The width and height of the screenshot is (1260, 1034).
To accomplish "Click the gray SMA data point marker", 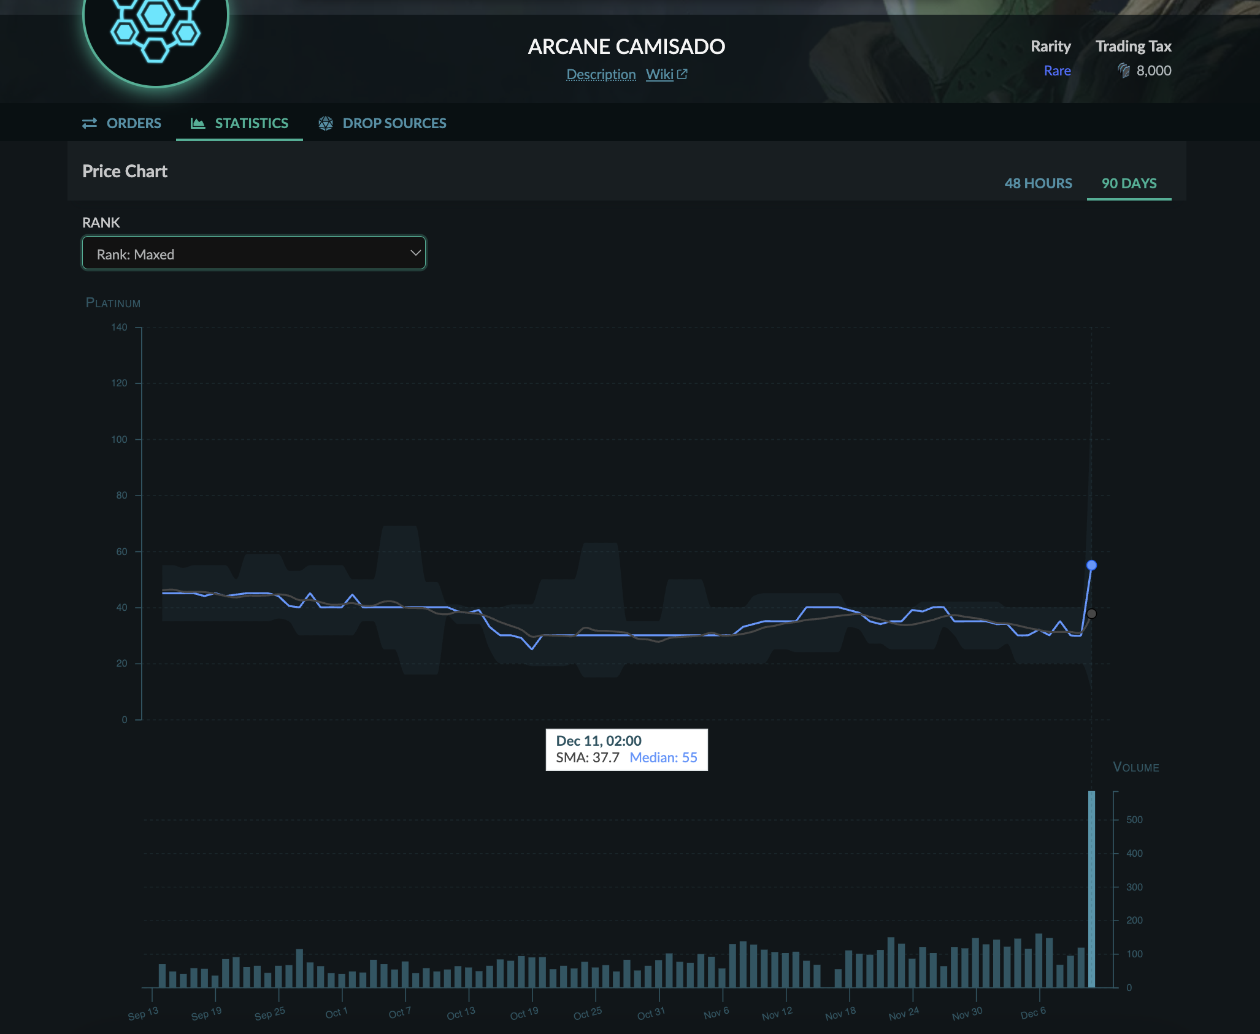I will (1091, 613).
